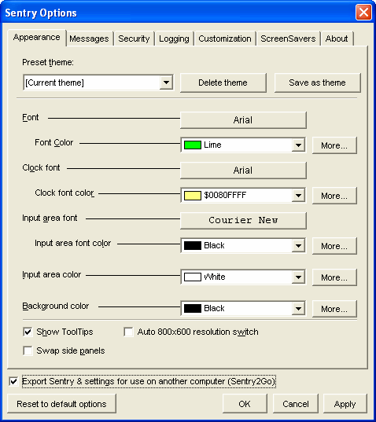
Task: Click the Delete theme button
Action: (x=223, y=83)
